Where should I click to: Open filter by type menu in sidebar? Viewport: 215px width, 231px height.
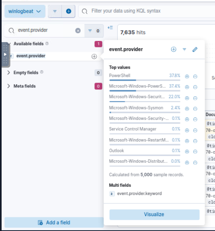tap(94, 30)
